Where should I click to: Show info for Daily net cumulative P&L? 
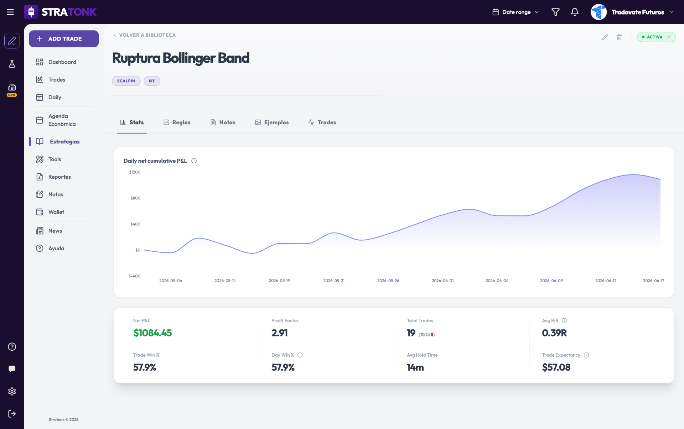[x=194, y=161]
